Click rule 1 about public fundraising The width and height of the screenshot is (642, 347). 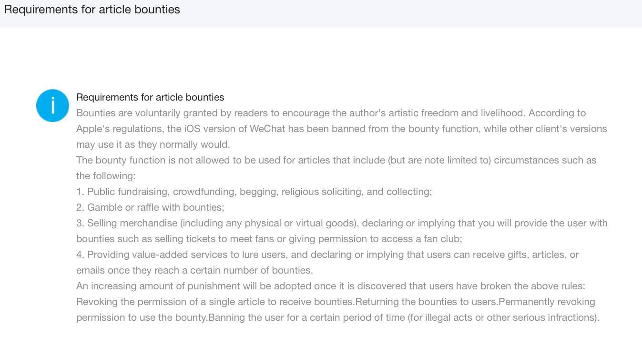tap(254, 192)
